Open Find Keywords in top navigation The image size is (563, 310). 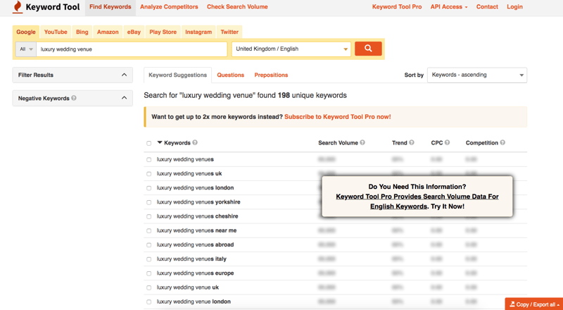click(110, 7)
